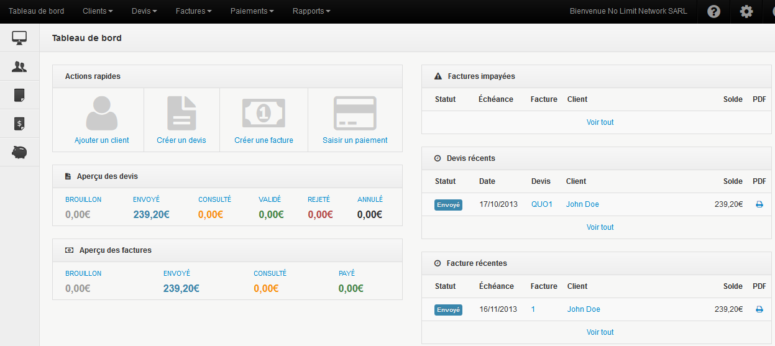The image size is (775, 346).
Task: Open the help question mark icon
Action: 714,12
